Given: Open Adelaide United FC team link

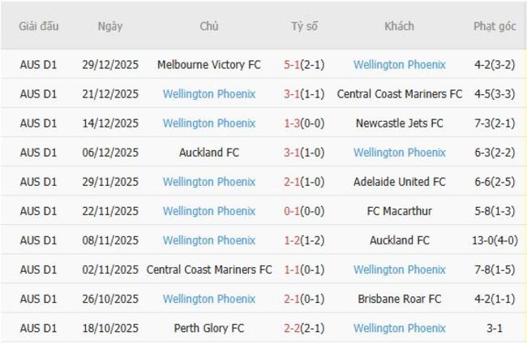Looking at the screenshot, I should tap(399, 182).
